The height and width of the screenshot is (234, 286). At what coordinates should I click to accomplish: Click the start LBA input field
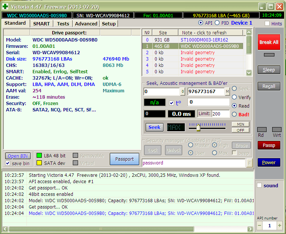tap(162, 92)
